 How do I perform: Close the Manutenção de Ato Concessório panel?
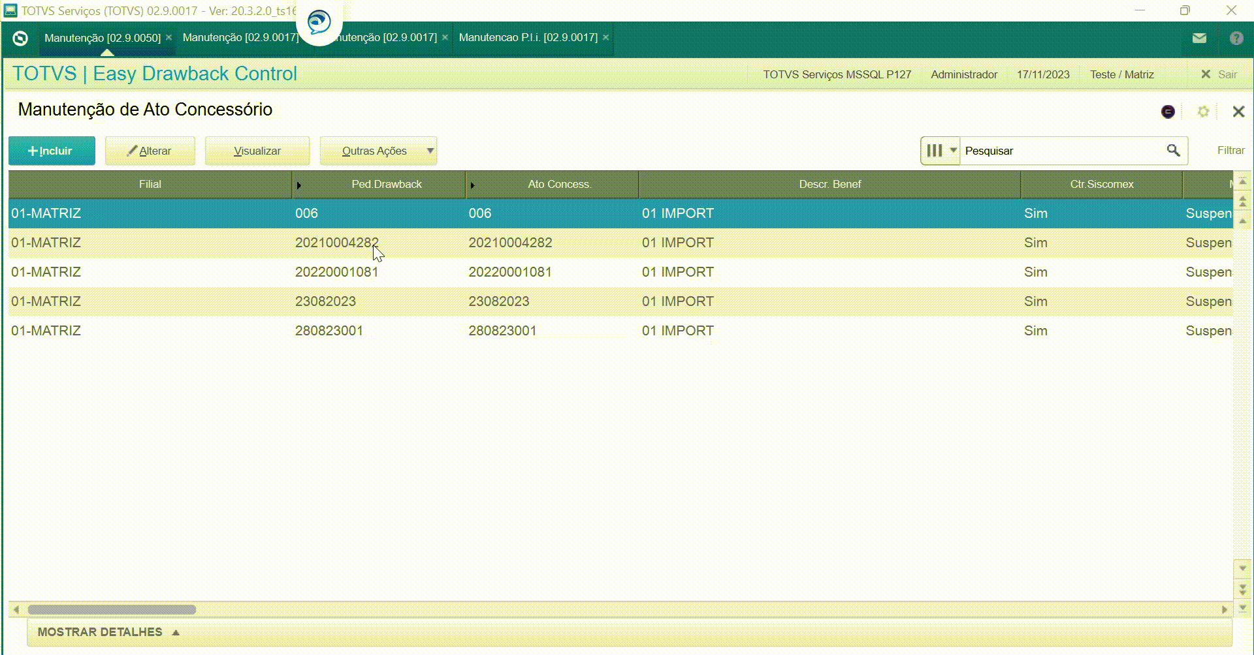1238,112
